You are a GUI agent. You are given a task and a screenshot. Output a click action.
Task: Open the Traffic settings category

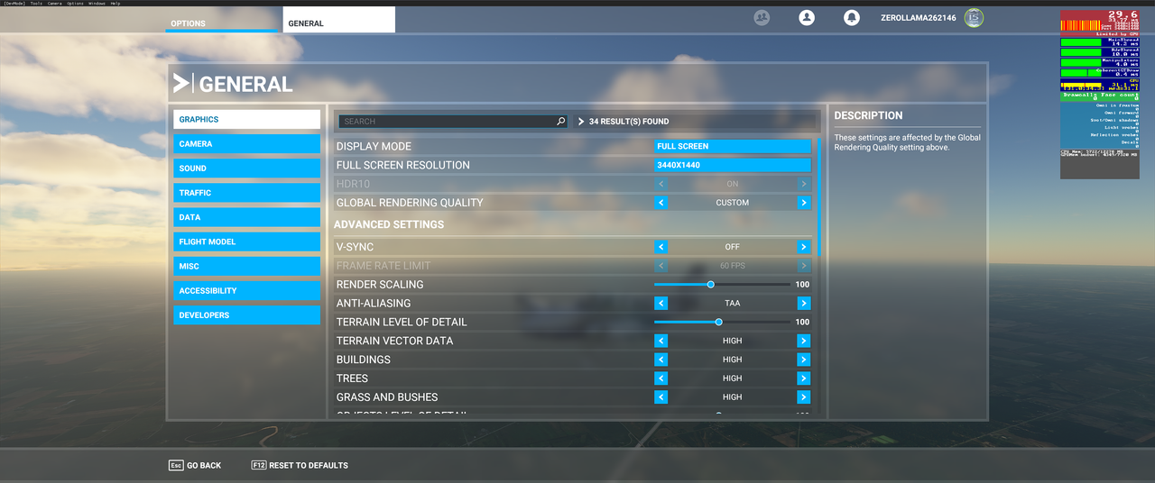pyautogui.click(x=246, y=193)
